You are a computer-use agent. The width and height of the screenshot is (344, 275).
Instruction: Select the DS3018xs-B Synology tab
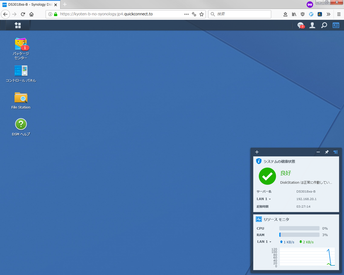pos(30,5)
